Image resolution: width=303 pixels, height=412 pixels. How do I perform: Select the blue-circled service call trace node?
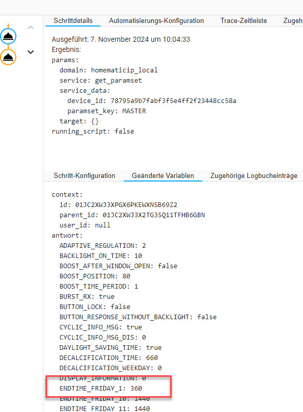[x=8, y=36]
